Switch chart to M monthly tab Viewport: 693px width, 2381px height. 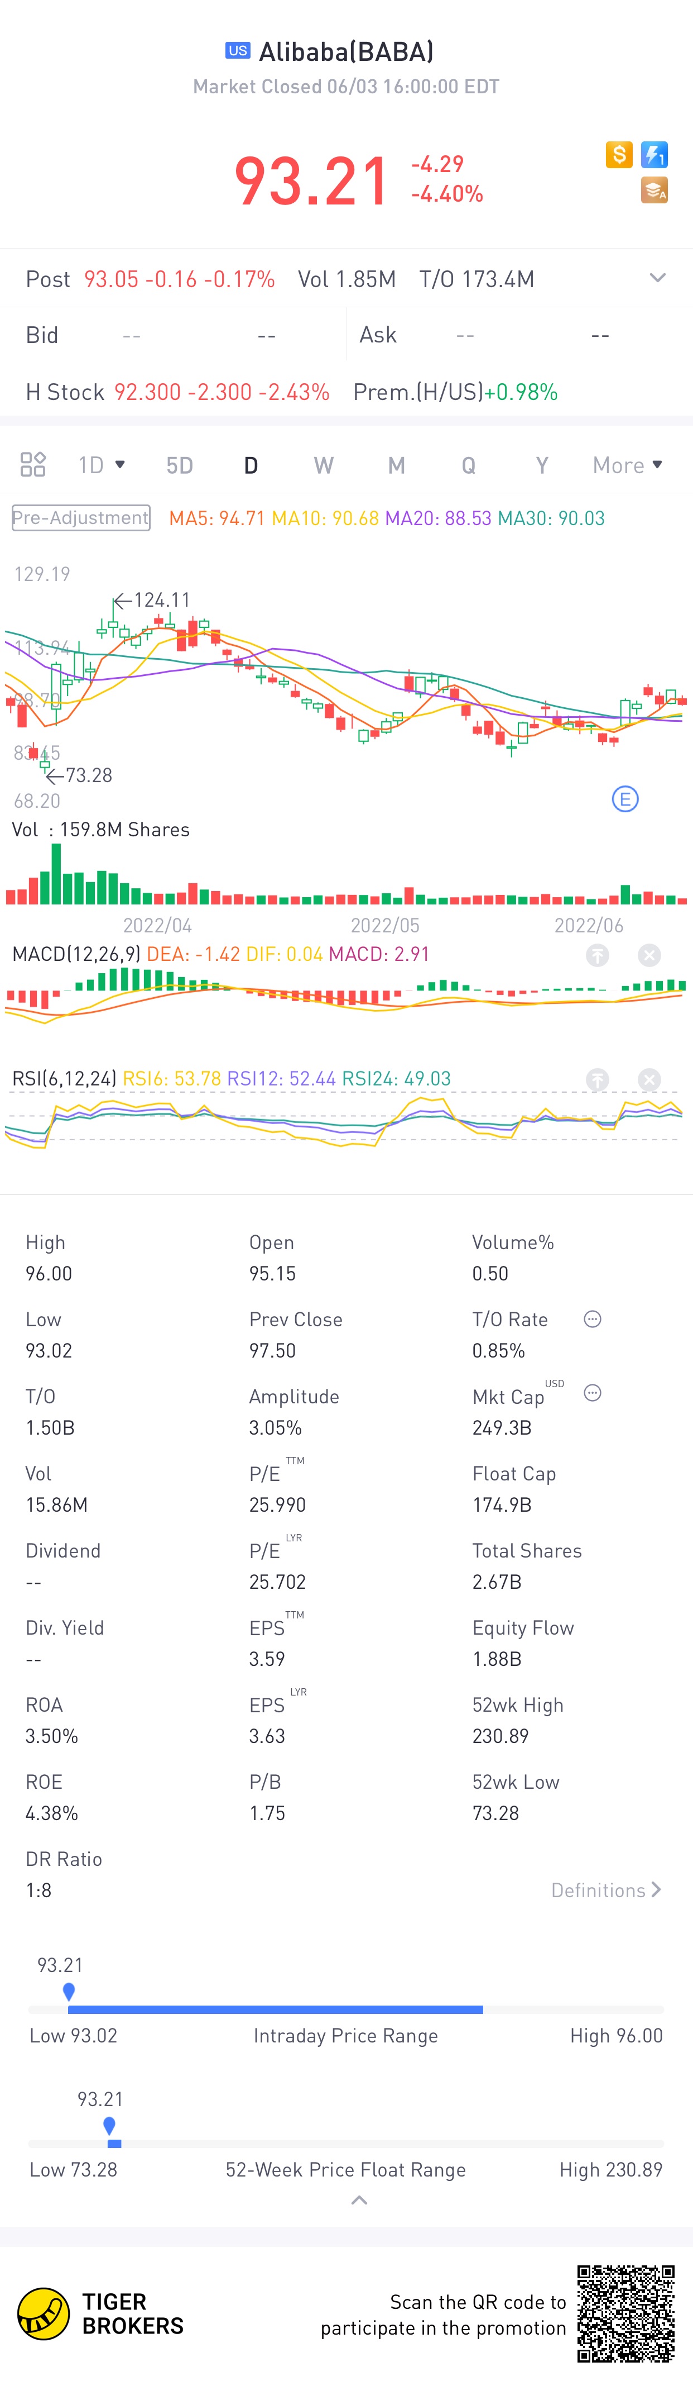pyautogui.click(x=396, y=465)
